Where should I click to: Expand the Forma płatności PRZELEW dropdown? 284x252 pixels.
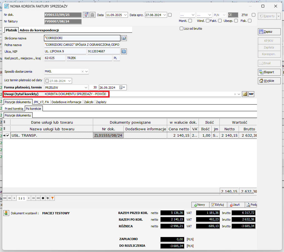[86, 87]
